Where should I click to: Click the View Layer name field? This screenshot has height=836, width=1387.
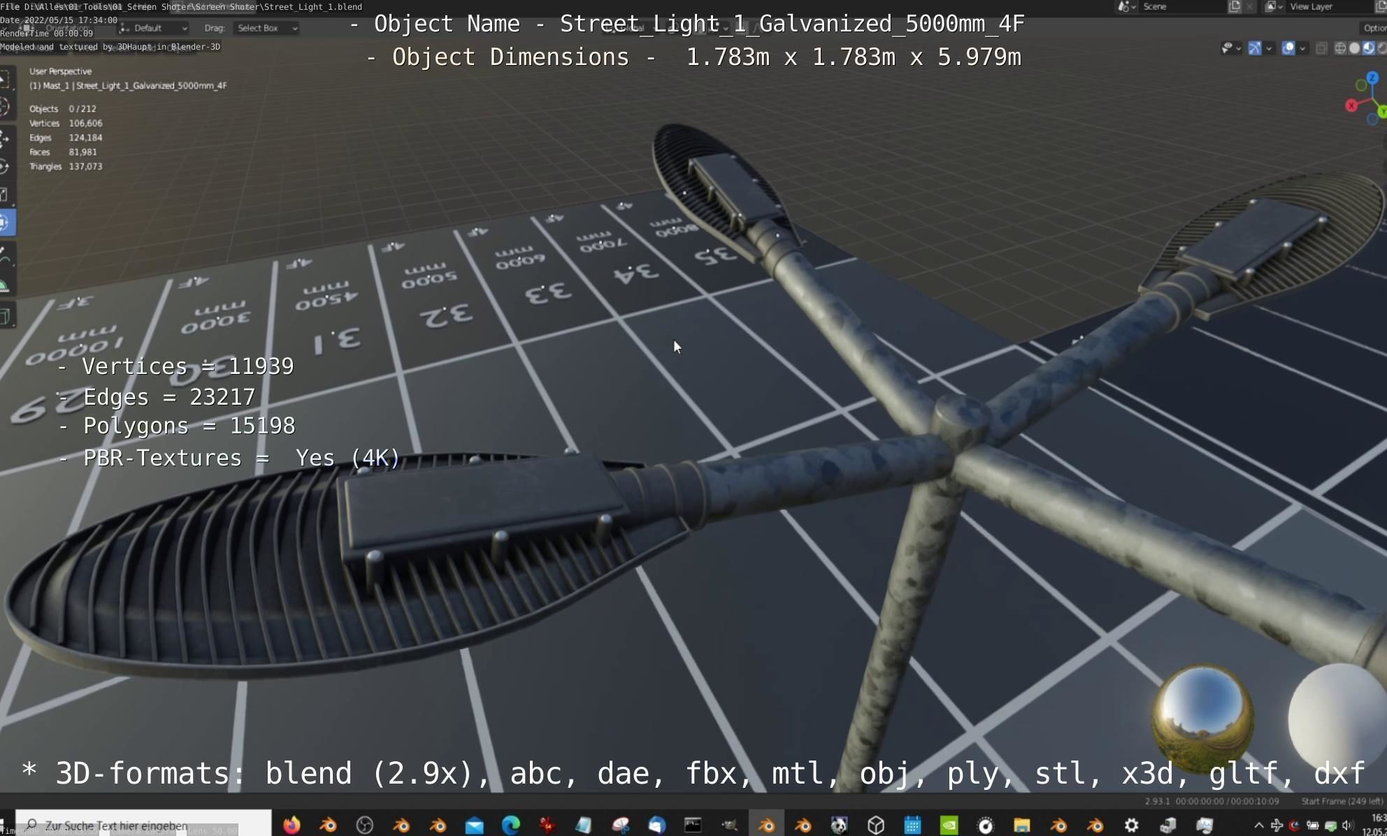(x=1330, y=6)
